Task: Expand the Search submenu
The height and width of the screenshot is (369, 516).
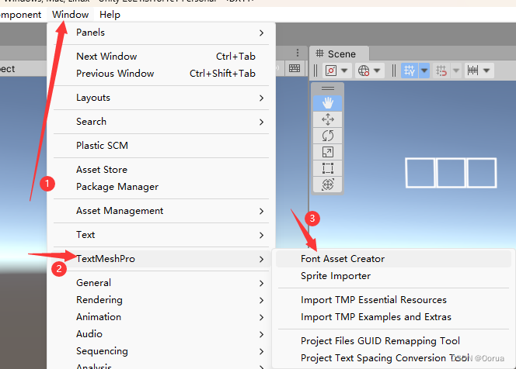Action: tap(162, 122)
